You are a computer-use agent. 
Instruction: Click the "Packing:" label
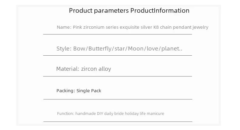(x=66, y=91)
